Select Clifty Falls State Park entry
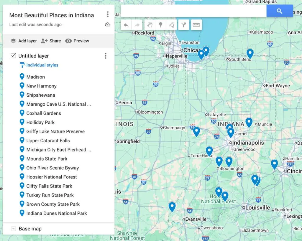This screenshot has height=241, width=302. tap(49, 186)
